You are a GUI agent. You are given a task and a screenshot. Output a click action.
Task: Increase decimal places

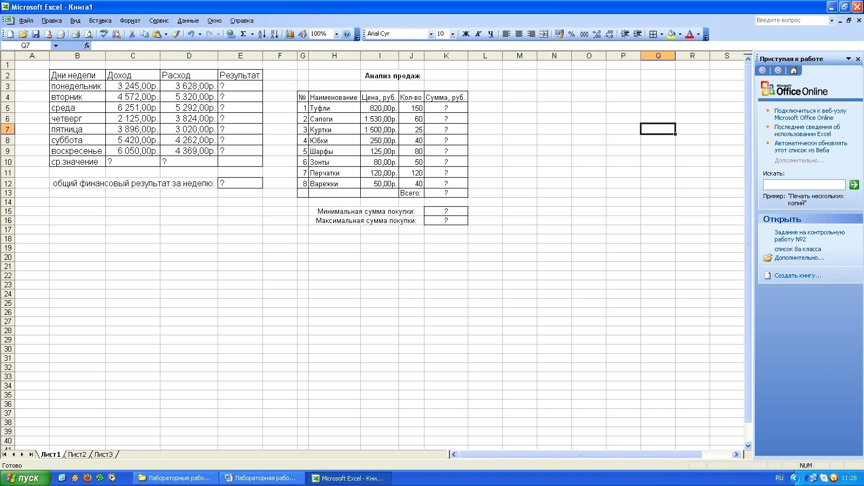[597, 34]
